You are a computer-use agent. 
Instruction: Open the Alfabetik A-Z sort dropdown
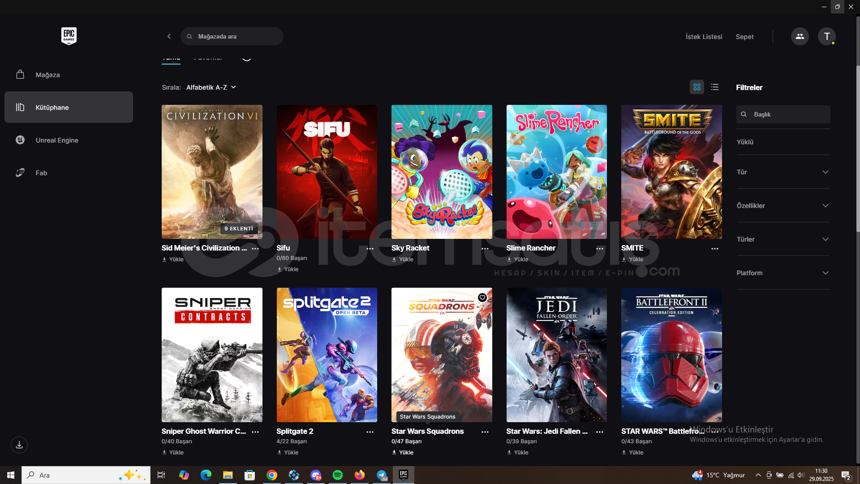coord(211,87)
